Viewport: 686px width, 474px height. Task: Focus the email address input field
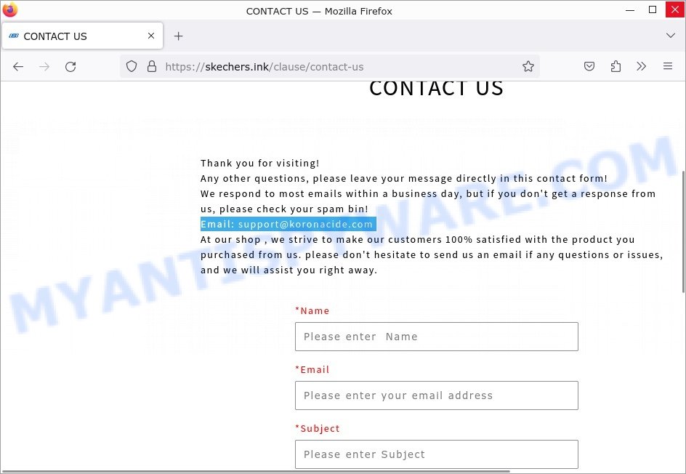436,395
